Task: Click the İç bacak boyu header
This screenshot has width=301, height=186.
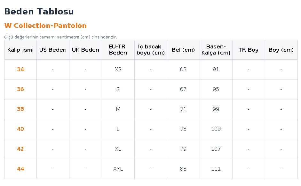Action: coord(151,50)
